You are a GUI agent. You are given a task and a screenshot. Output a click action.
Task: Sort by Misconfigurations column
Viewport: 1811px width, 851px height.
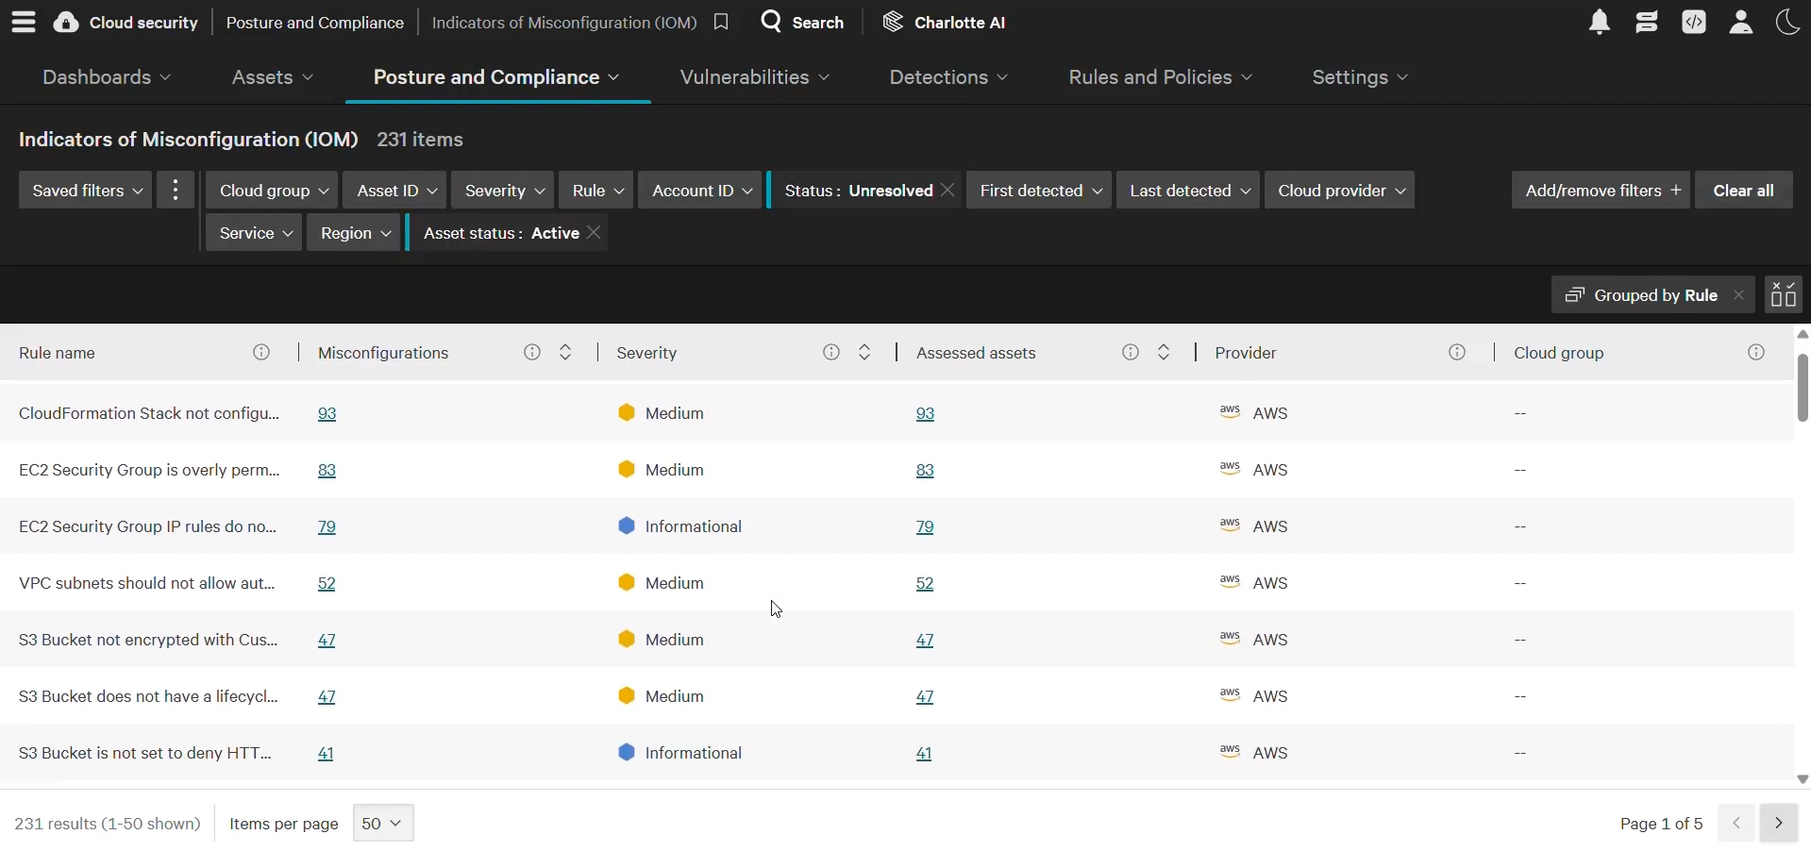[x=565, y=353]
